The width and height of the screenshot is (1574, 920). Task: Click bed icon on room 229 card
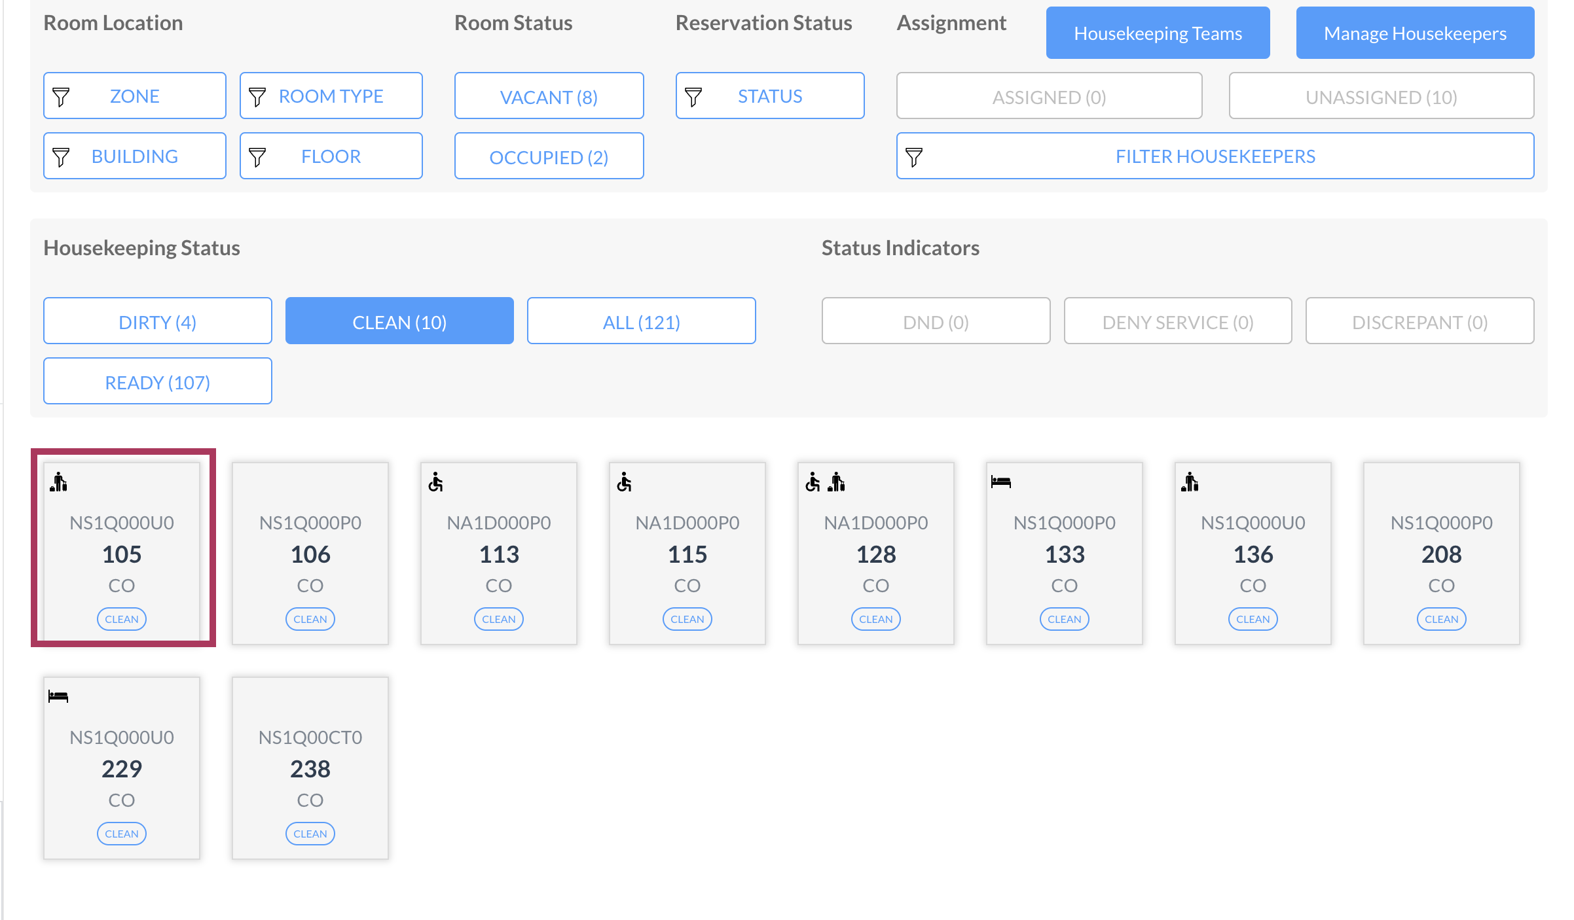tap(58, 697)
